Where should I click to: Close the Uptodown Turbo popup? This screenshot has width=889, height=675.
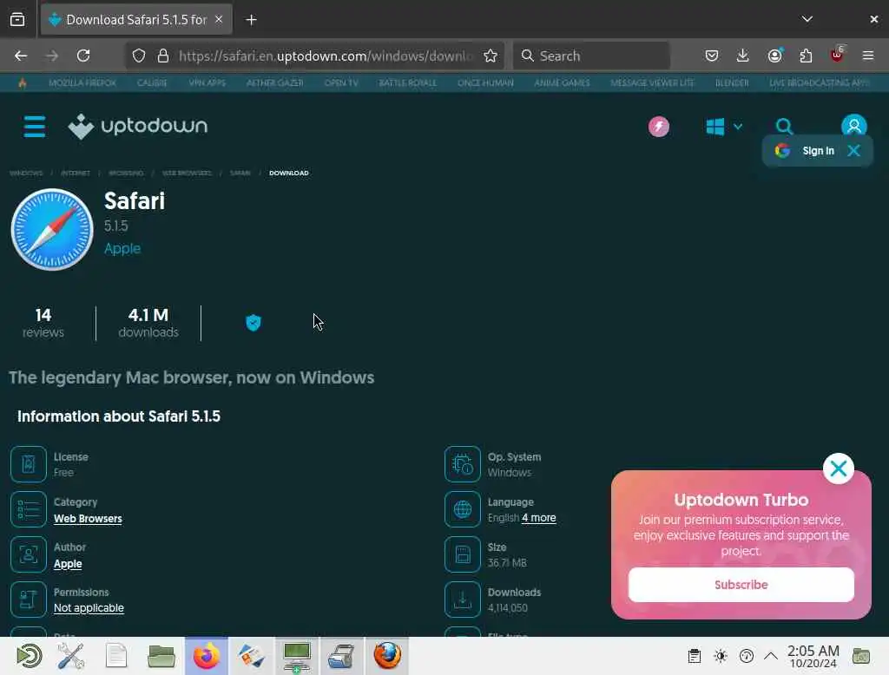(x=838, y=469)
